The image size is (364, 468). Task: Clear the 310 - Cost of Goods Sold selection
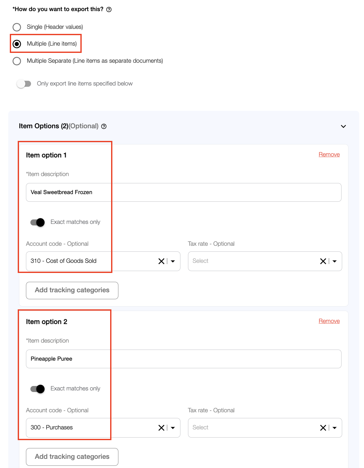tap(161, 261)
